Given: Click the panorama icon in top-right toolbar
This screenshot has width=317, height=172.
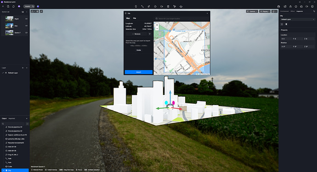Looking at the screenshot, I should pos(296,6).
